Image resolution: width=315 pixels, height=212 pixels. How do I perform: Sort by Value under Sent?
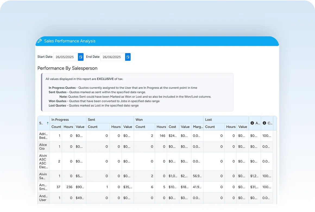128,127
